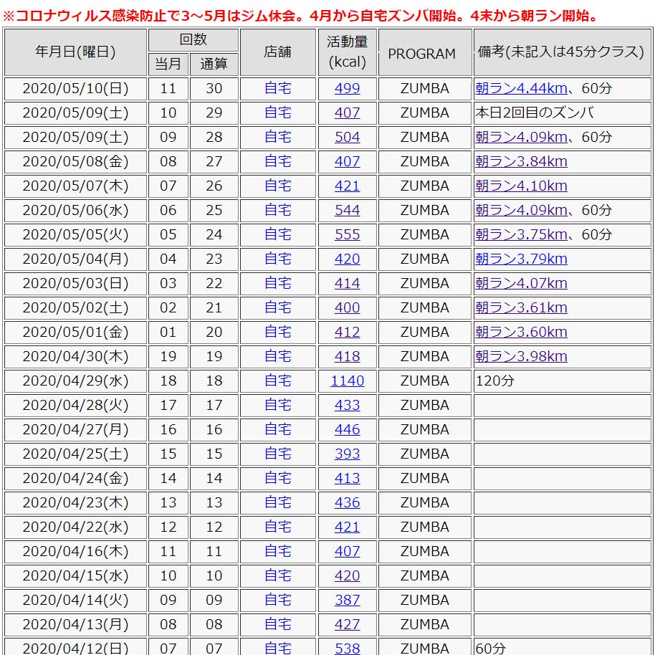Click the 412 kcal activity link
Image resolution: width=655 pixels, height=655 pixels.
point(347,332)
